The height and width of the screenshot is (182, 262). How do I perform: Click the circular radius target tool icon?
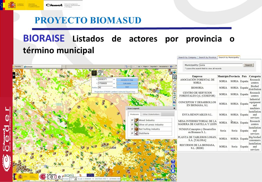tap(94, 73)
